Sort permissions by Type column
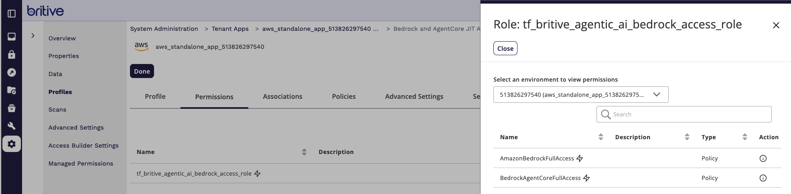This screenshot has width=791, height=194. click(x=744, y=137)
